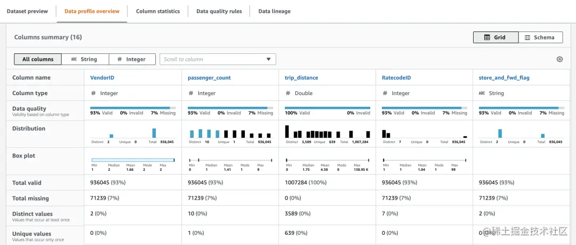Click the RatecodeID box plot
Image resolution: width=576 pixels, height=245 pixels.
[x=425, y=160]
